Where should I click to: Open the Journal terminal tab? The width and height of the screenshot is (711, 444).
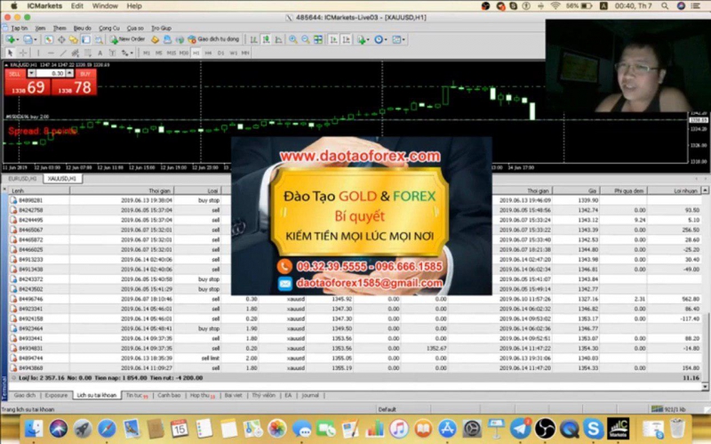pos(310,395)
